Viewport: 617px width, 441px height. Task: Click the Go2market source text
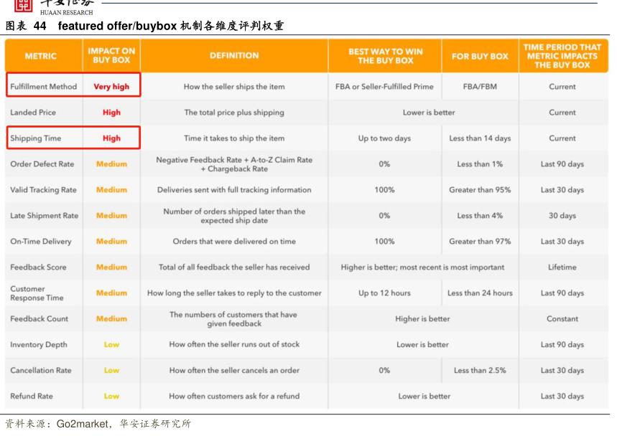[x=81, y=424]
